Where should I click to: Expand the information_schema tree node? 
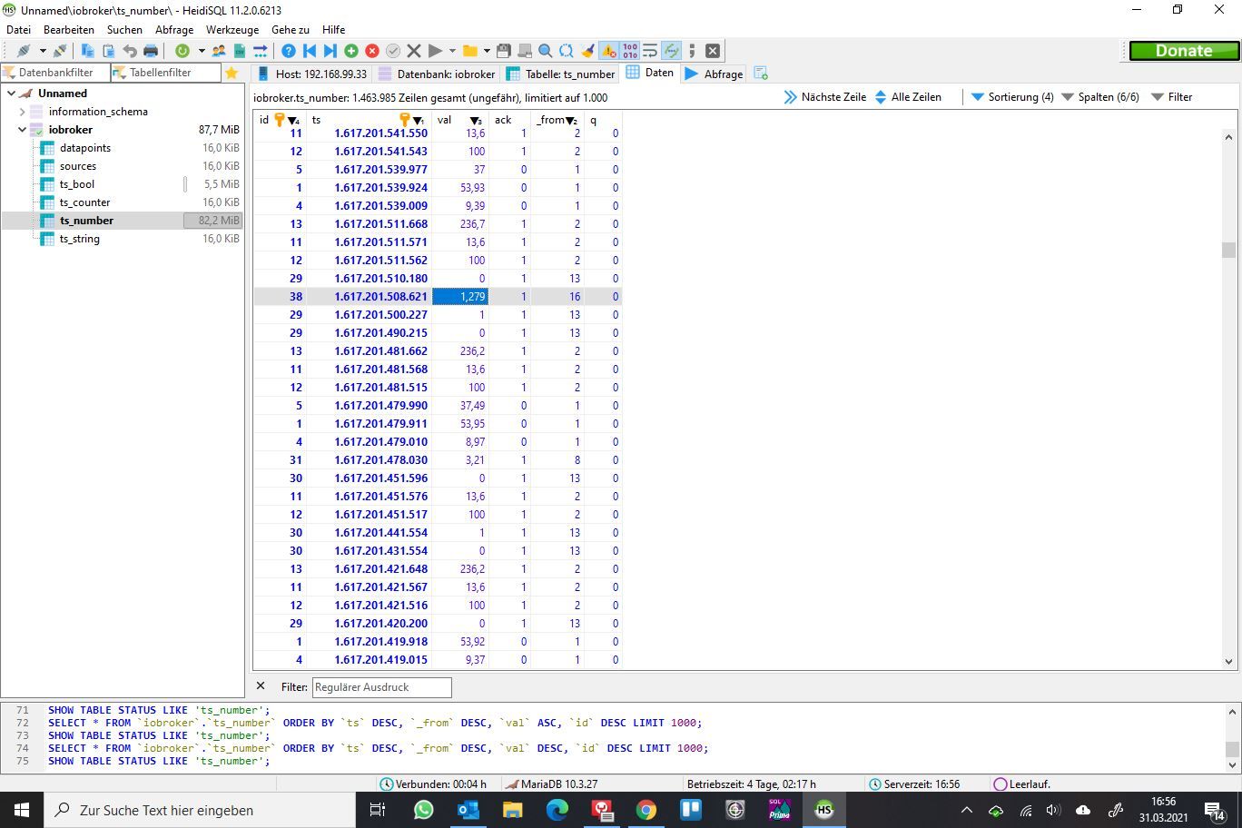coord(23,112)
